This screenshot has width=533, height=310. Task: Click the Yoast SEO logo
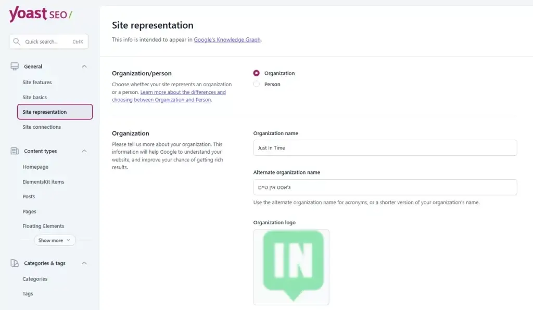pos(41,15)
